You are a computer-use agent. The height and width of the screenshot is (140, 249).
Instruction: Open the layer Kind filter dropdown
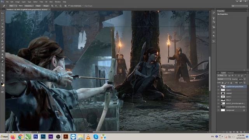[x=222, y=75]
